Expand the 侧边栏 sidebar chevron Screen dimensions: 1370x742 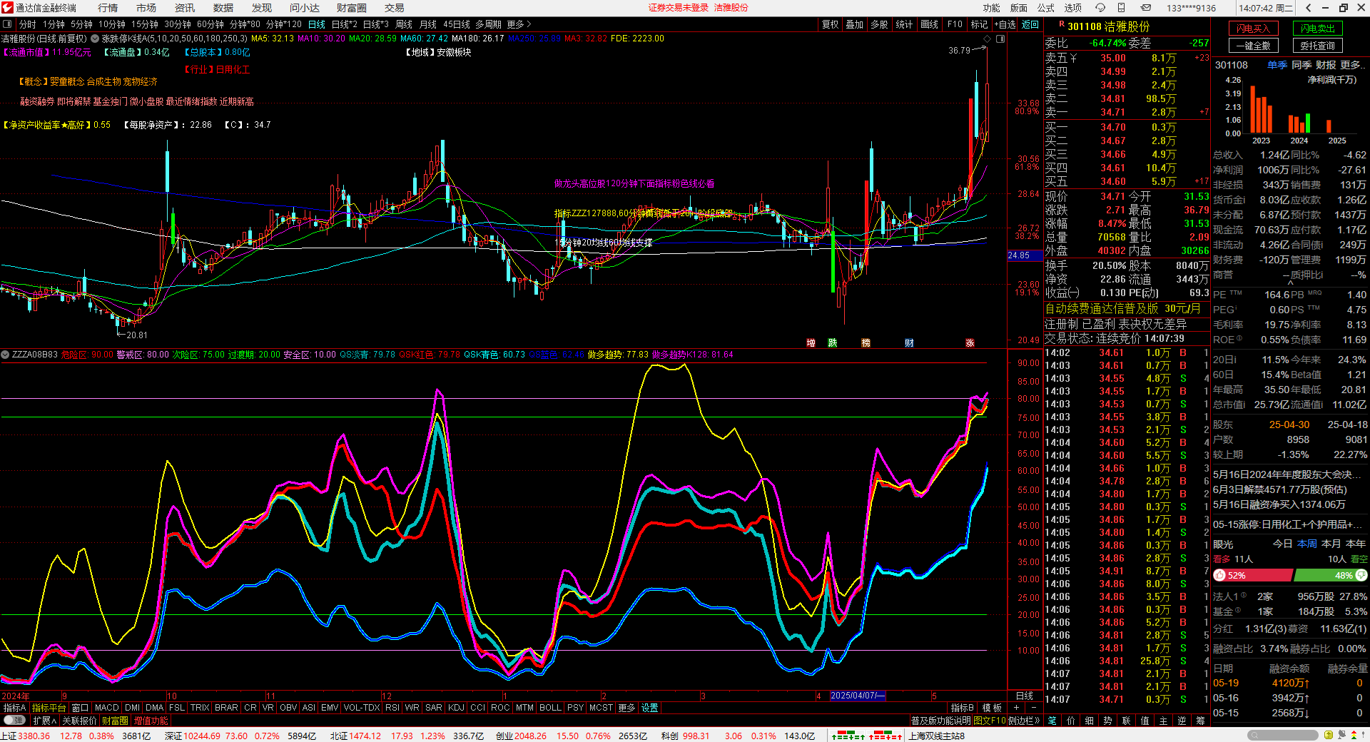[1023, 721]
